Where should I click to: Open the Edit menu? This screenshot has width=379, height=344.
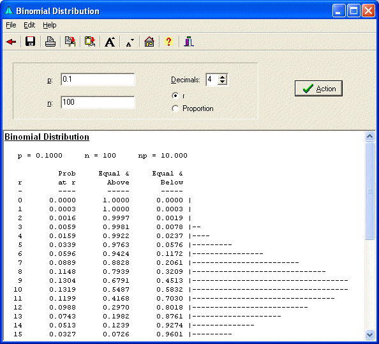pyautogui.click(x=29, y=25)
